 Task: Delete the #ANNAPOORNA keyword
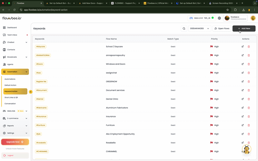249,55
